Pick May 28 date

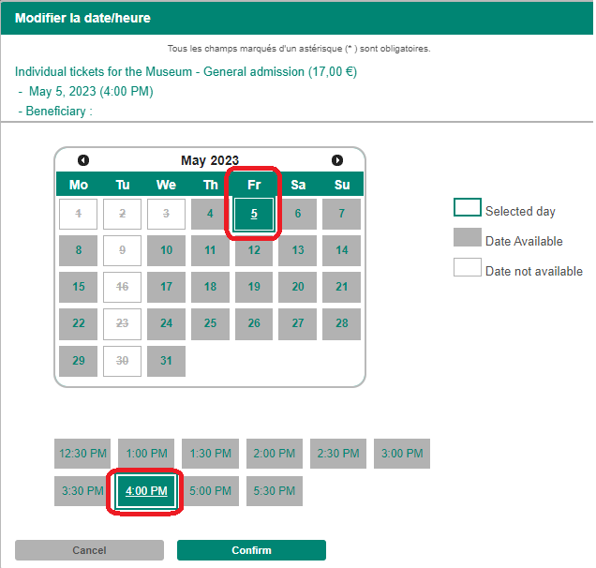click(x=342, y=323)
